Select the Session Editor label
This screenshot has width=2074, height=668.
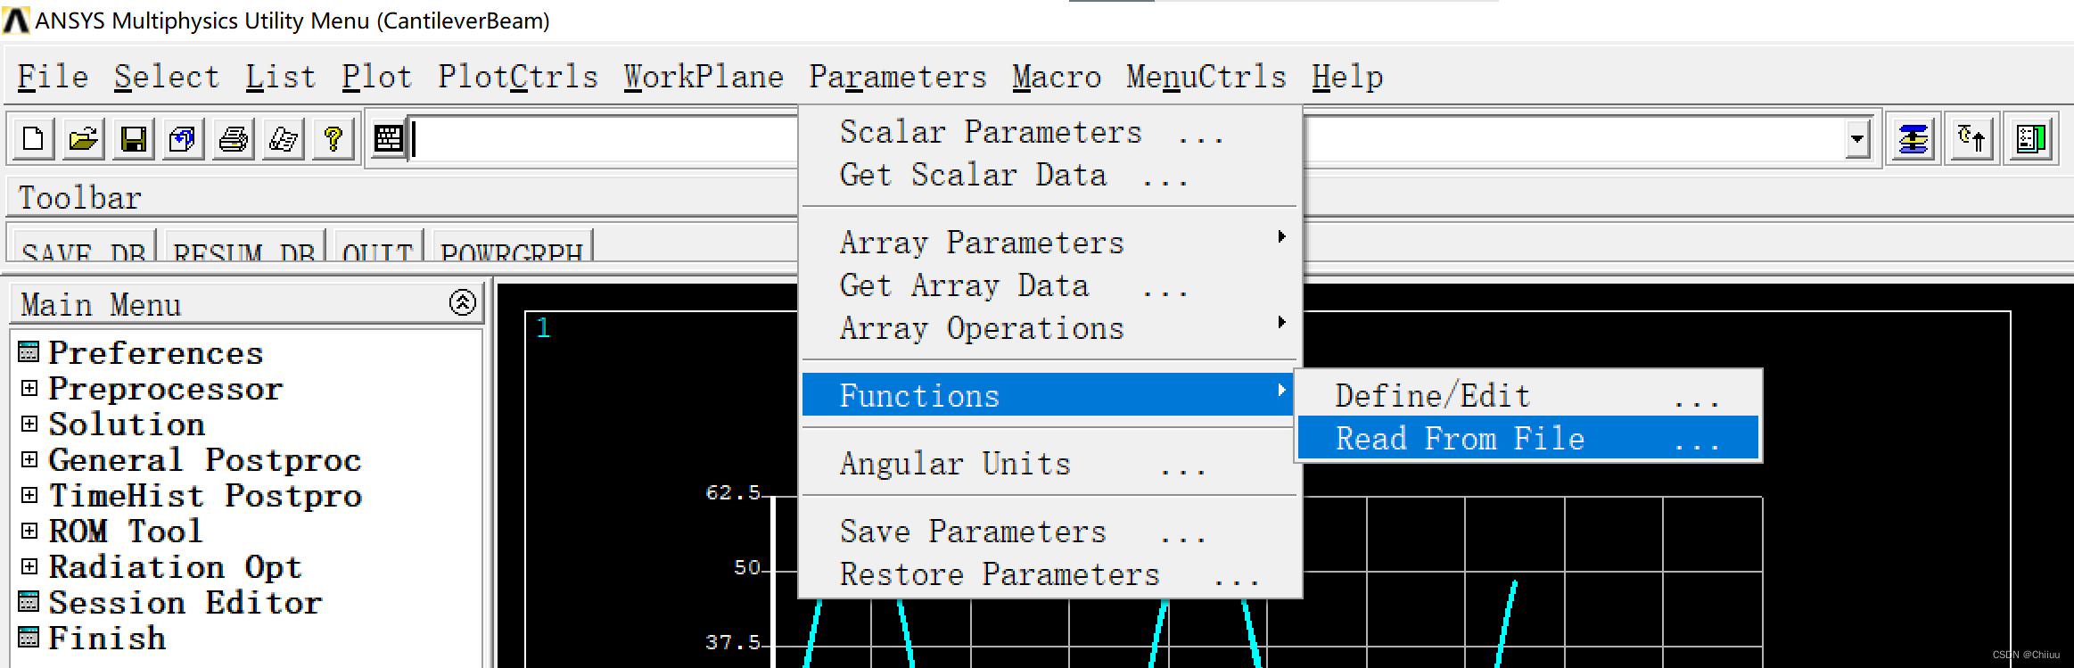pyautogui.click(x=185, y=602)
